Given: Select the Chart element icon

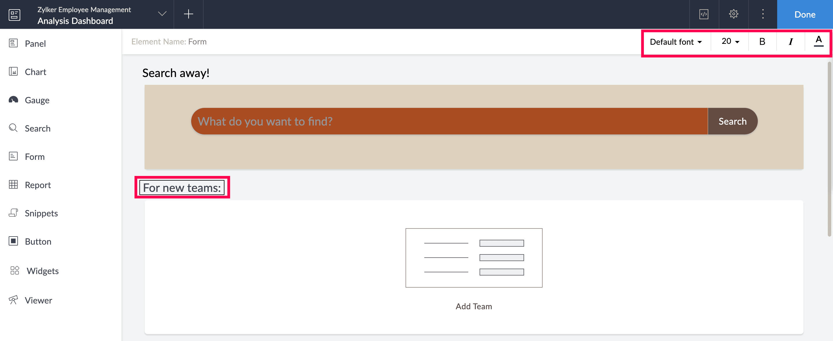Looking at the screenshot, I should tap(13, 72).
